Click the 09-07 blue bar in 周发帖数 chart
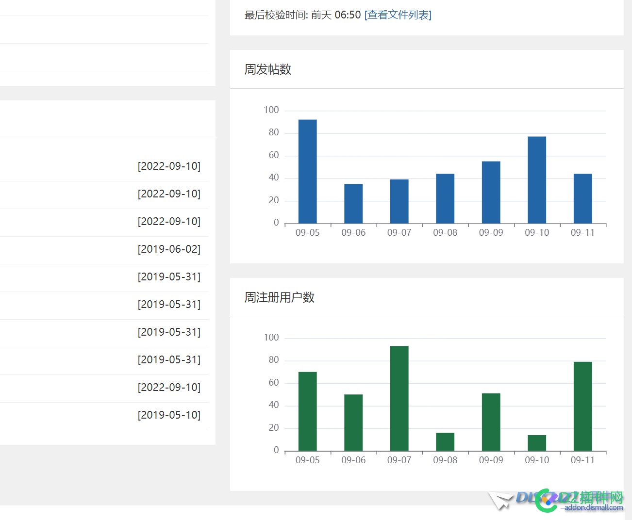Viewport: 632px width, 520px height. (x=399, y=201)
